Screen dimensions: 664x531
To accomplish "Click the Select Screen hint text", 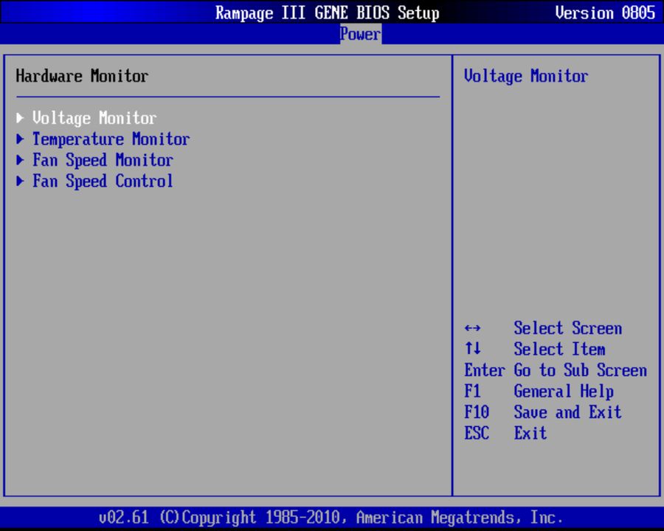I will [568, 328].
